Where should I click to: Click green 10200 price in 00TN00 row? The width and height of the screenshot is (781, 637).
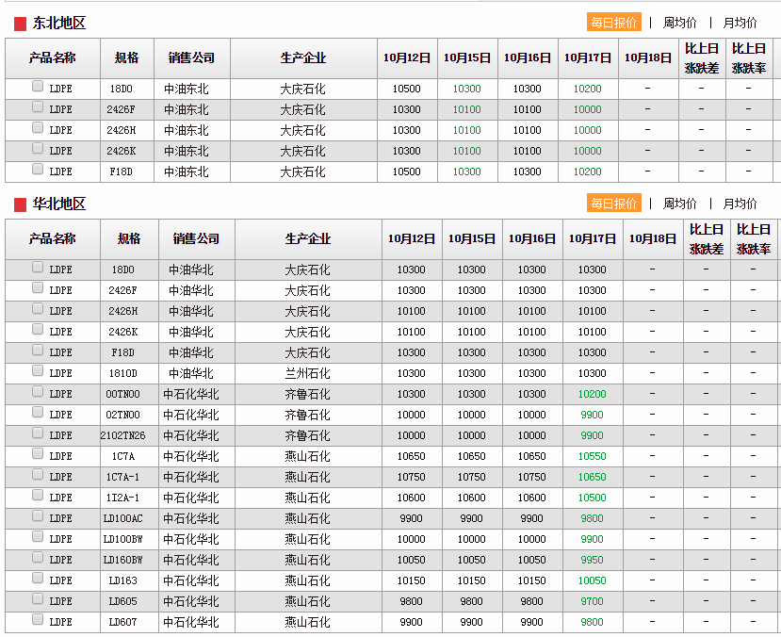592,394
